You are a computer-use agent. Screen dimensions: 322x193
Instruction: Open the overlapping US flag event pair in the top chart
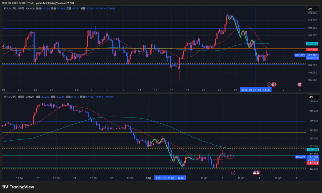coord(274,84)
